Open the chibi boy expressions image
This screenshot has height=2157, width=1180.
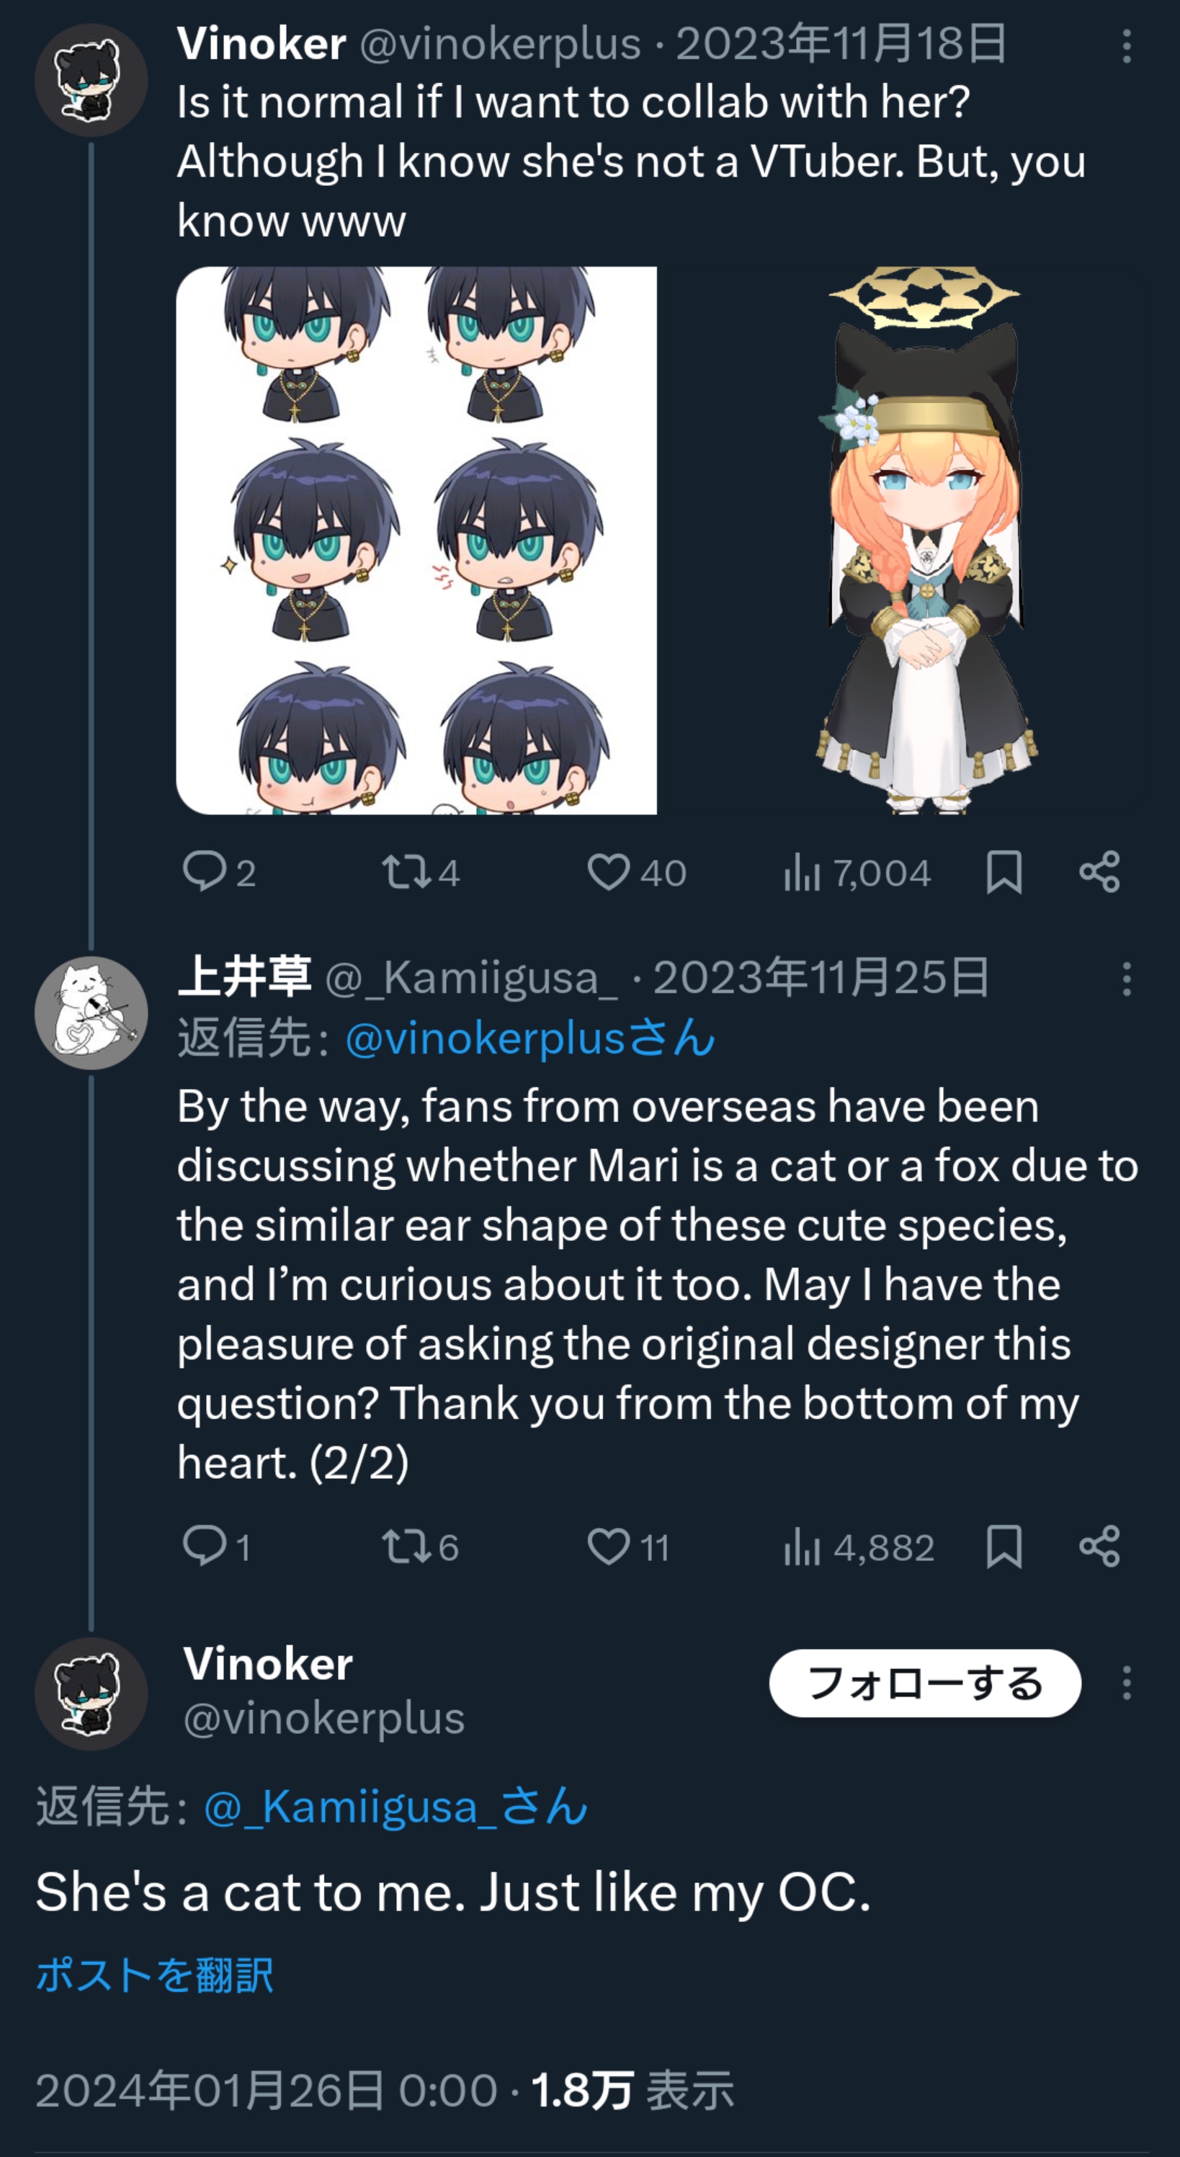pyautogui.click(x=416, y=540)
